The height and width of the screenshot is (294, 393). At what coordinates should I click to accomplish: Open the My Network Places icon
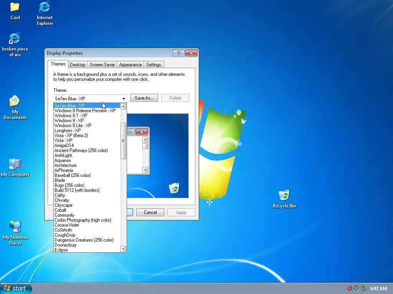(x=15, y=233)
